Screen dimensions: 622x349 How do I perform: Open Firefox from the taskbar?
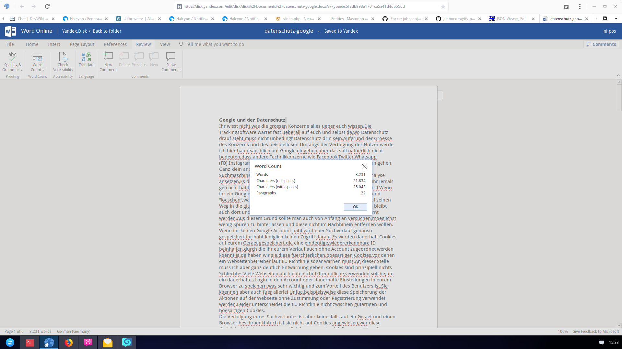(68, 342)
